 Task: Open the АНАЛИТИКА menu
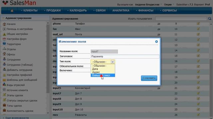pyautogui.click(x=121, y=11)
